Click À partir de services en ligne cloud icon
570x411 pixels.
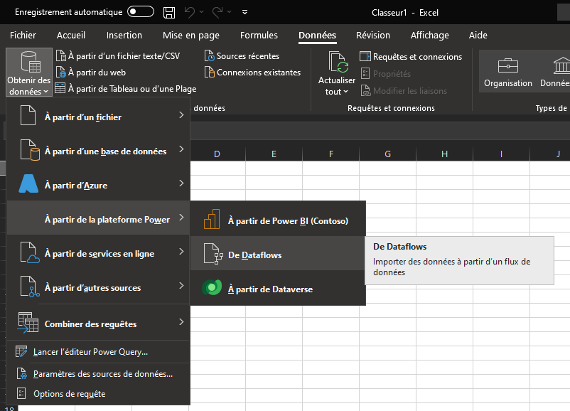tap(29, 252)
